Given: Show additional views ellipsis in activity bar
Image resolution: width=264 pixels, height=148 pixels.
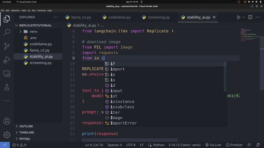Looking at the screenshot, I should pos(7,101).
